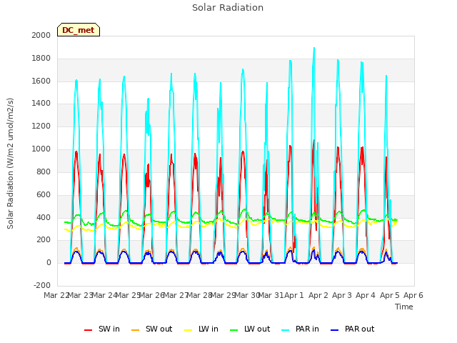
Task: Select the SW in legend entry
Action: (102, 329)
